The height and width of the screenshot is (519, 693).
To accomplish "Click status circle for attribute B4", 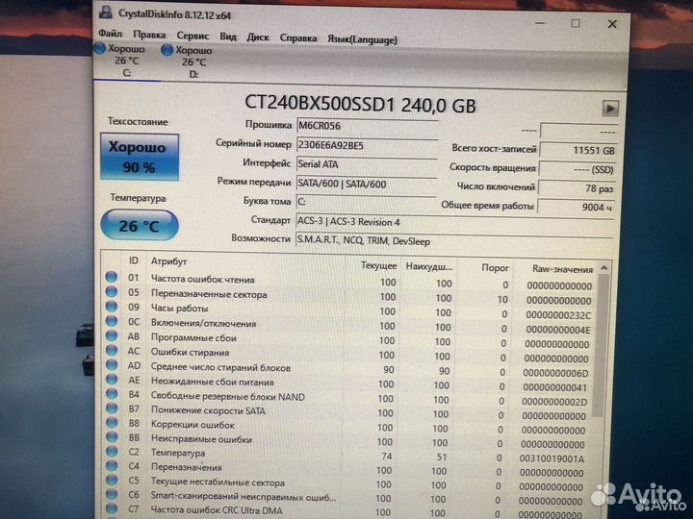I will [112, 394].
